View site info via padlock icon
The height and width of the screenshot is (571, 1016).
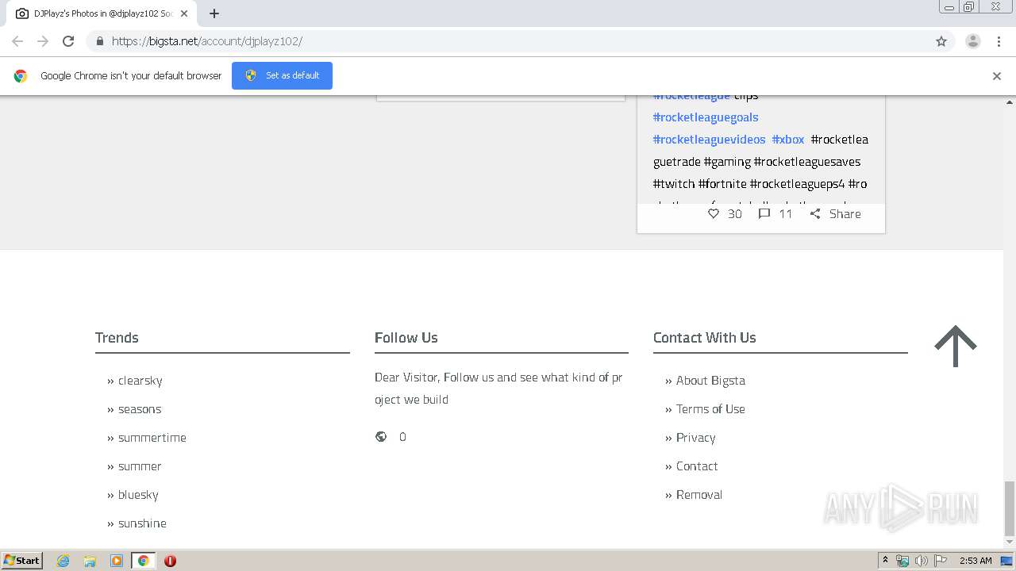pyautogui.click(x=99, y=41)
